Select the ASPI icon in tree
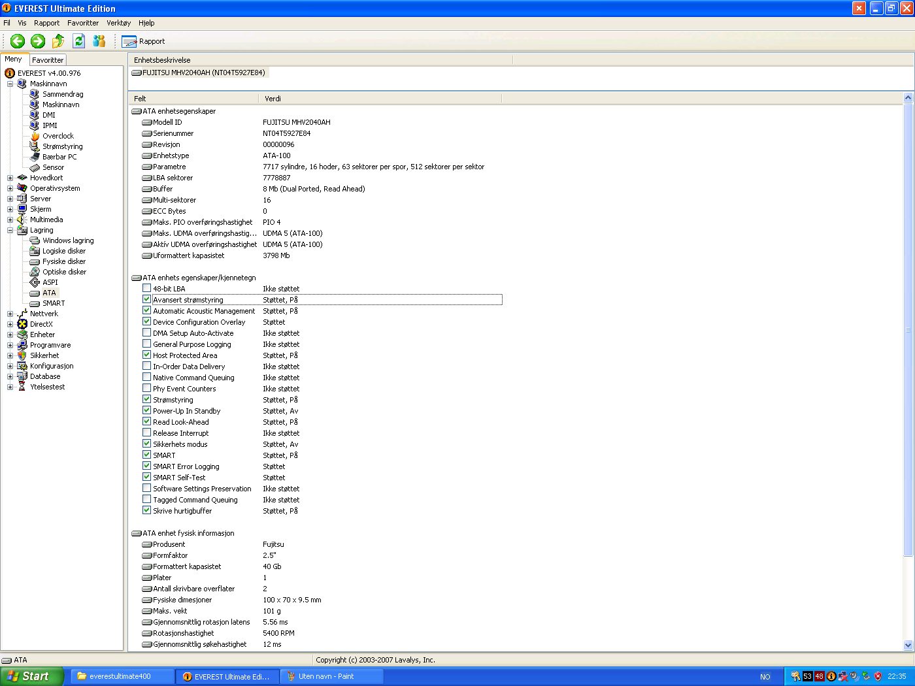Viewport: 915px width, 686px height. point(35,282)
